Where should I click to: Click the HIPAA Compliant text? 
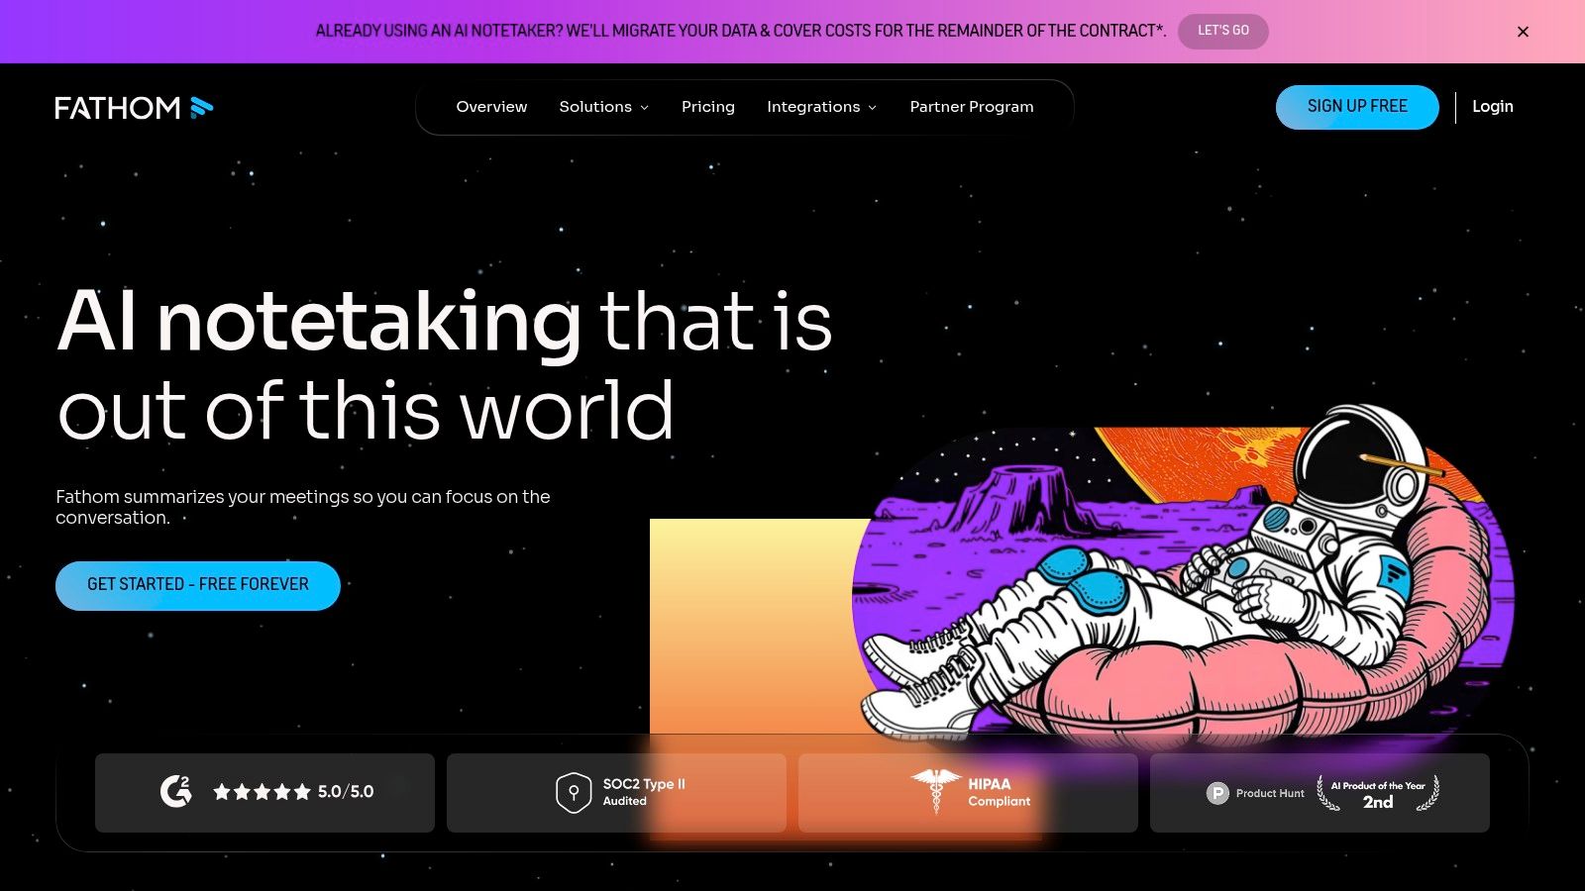(999, 792)
